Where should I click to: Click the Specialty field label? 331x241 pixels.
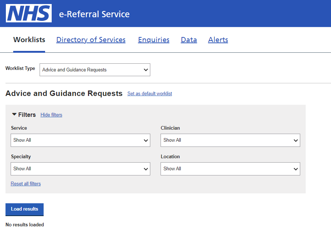(x=21, y=157)
